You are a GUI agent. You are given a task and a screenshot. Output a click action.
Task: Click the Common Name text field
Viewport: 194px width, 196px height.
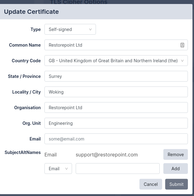pyautogui.click(x=112, y=45)
